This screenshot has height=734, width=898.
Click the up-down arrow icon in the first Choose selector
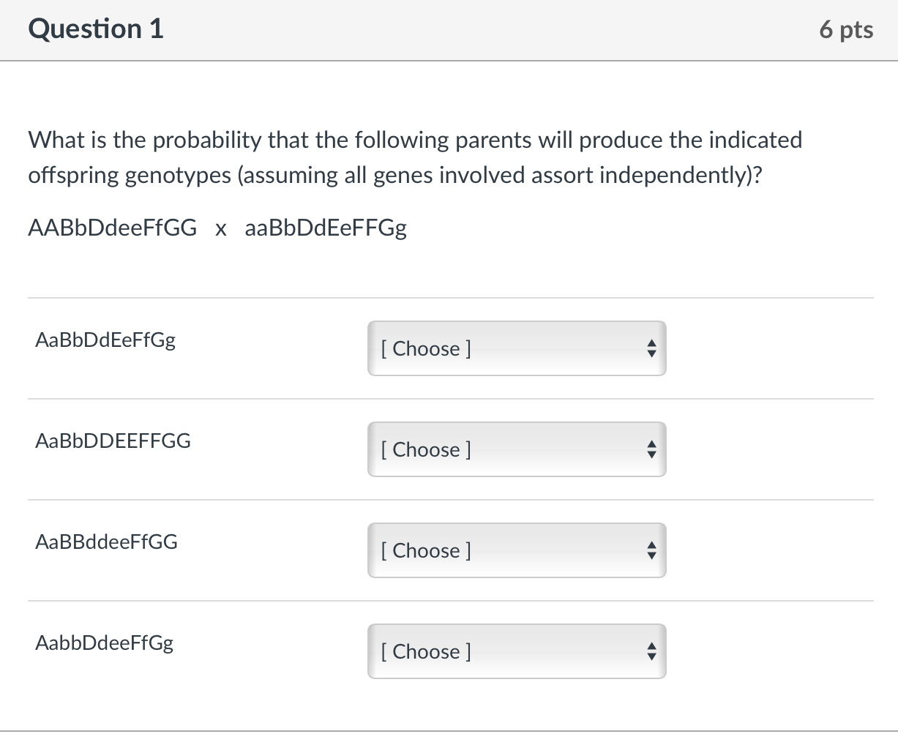652,349
